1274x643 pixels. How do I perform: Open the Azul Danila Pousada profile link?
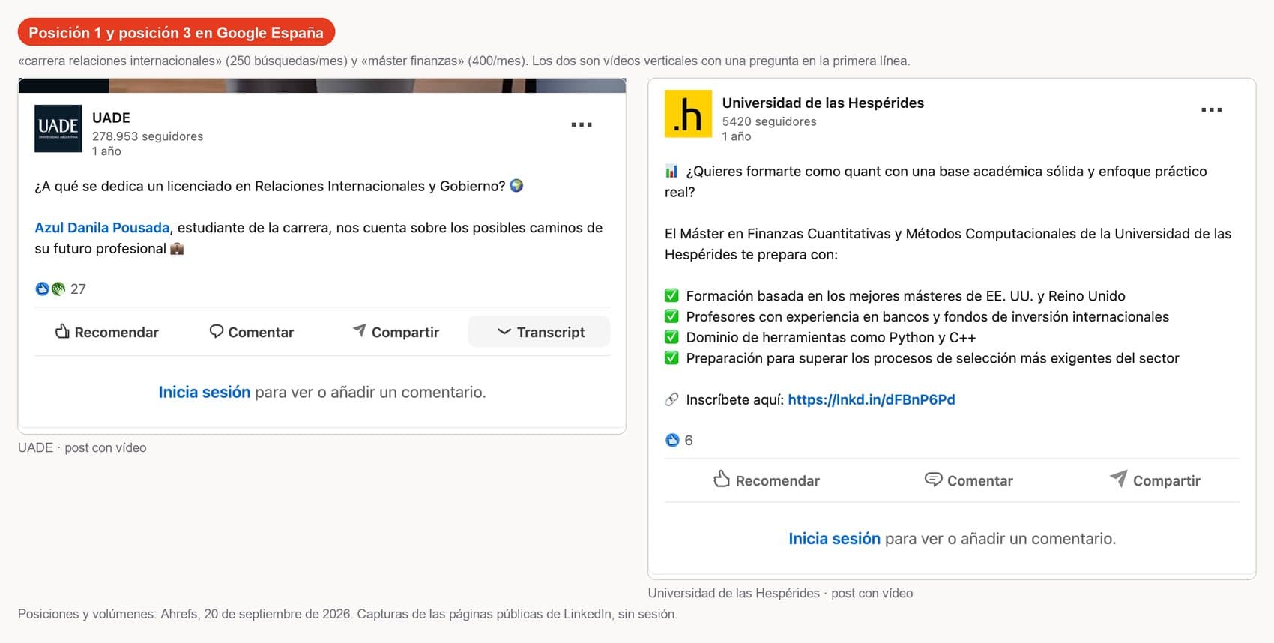tap(102, 228)
